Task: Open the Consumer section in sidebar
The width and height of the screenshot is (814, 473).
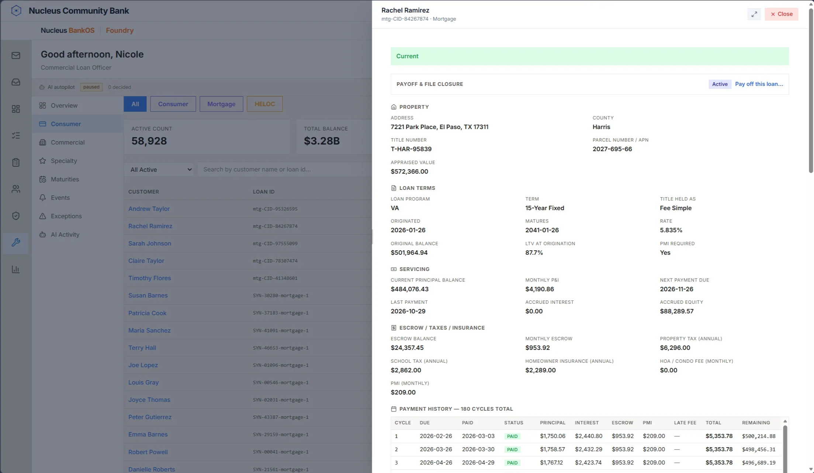Action: pyautogui.click(x=77, y=124)
